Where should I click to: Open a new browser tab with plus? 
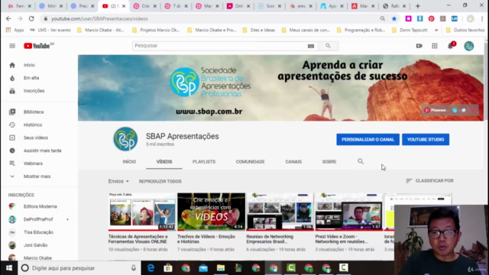pos(418,6)
